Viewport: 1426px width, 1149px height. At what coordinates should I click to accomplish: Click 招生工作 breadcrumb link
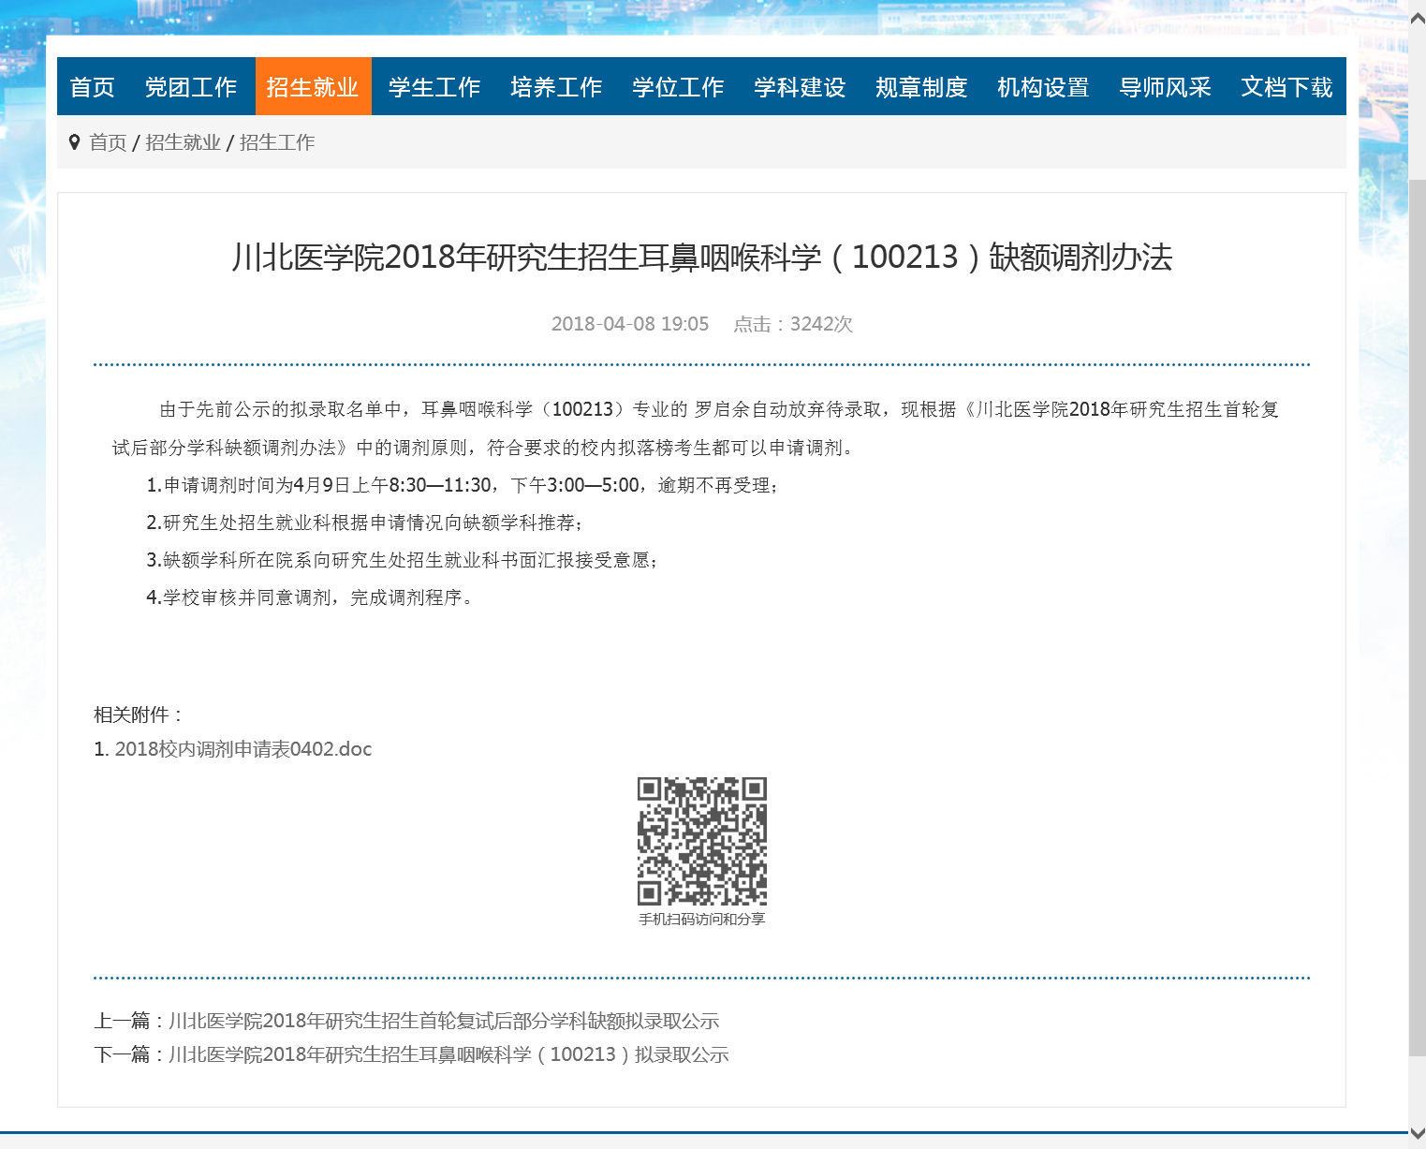277,142
